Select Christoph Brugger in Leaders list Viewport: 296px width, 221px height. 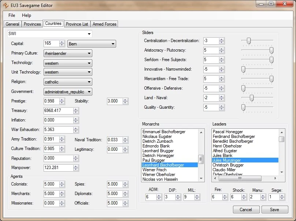pyautogui.click(x=228, y=165)
